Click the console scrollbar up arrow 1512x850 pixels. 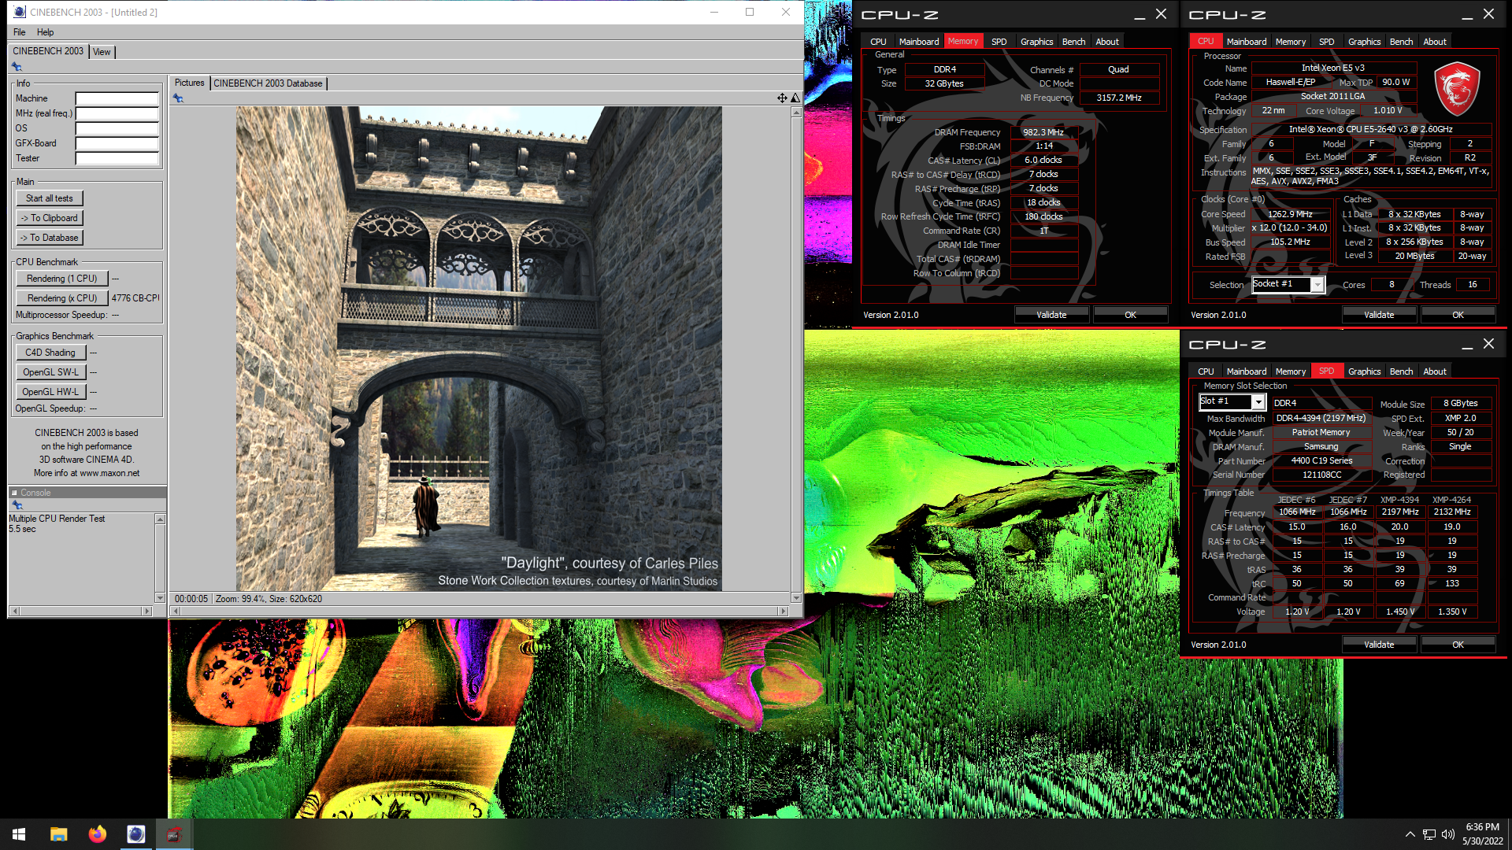(160, 519)
